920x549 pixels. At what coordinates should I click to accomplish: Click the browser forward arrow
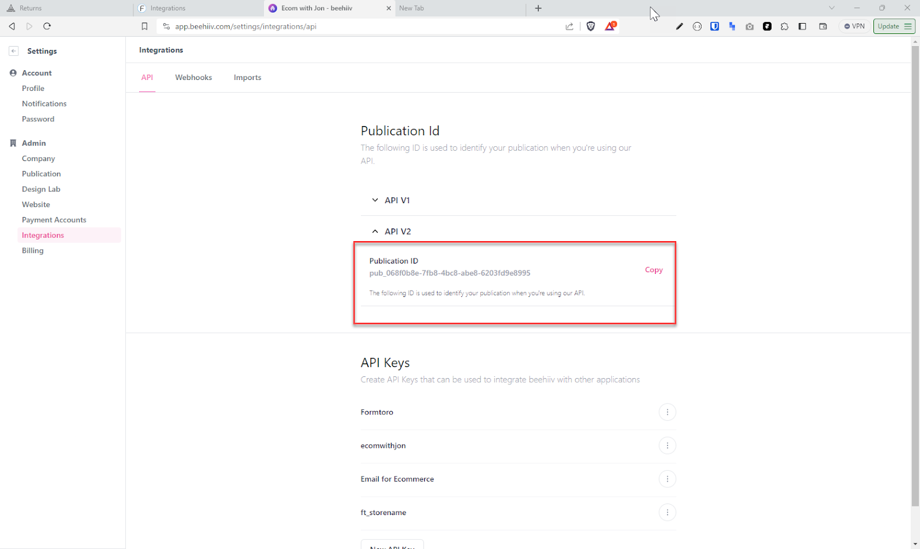(29, 26)
